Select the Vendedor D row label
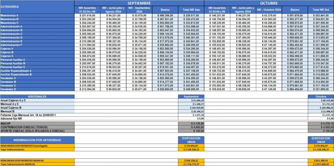 [8, 89]
